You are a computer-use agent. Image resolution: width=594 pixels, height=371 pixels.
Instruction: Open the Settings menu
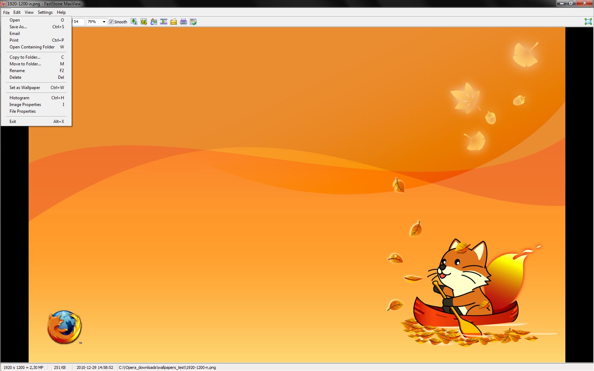pos(45,12)
